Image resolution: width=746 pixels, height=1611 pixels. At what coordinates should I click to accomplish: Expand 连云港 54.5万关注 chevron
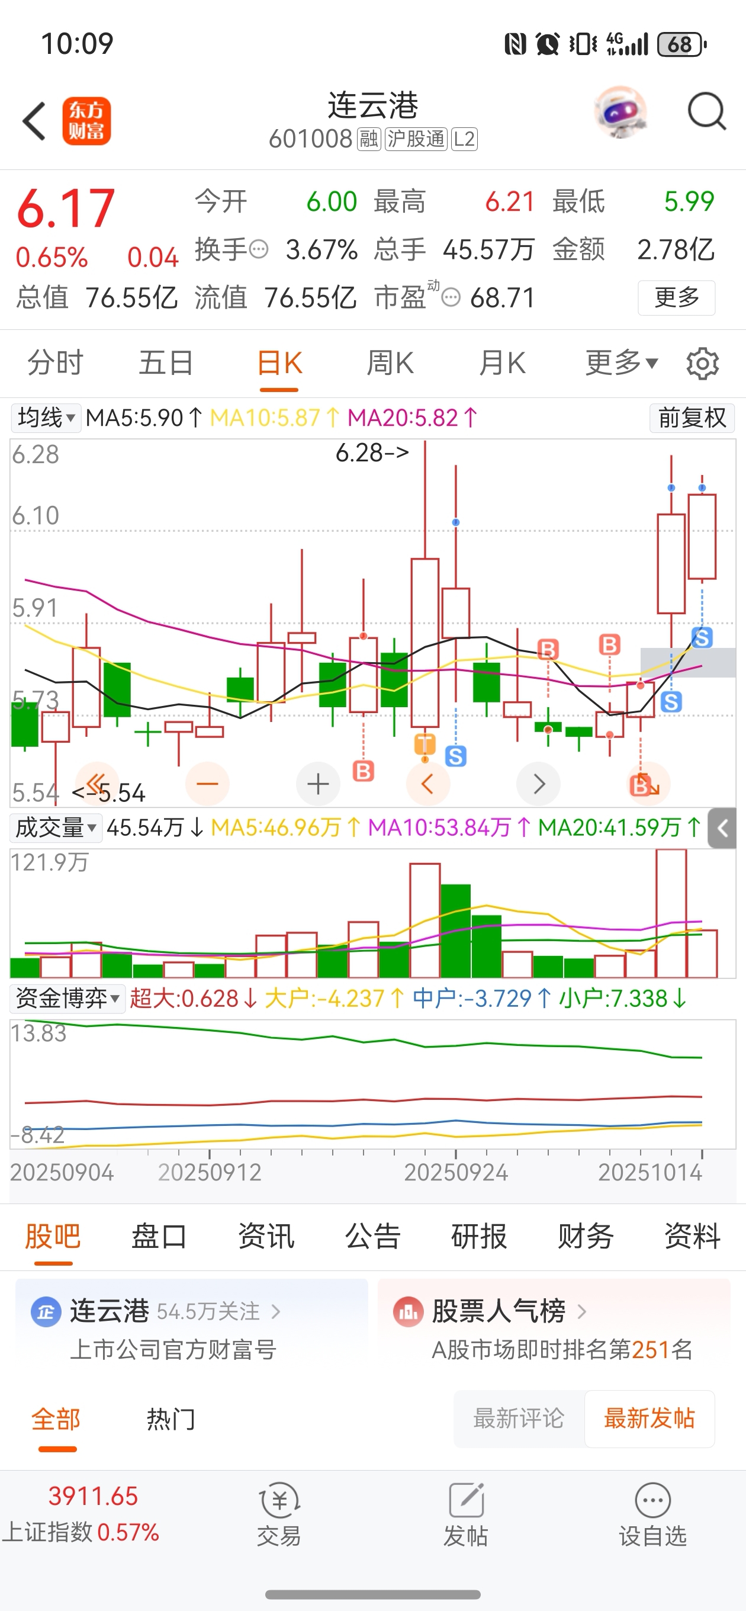276,1311
